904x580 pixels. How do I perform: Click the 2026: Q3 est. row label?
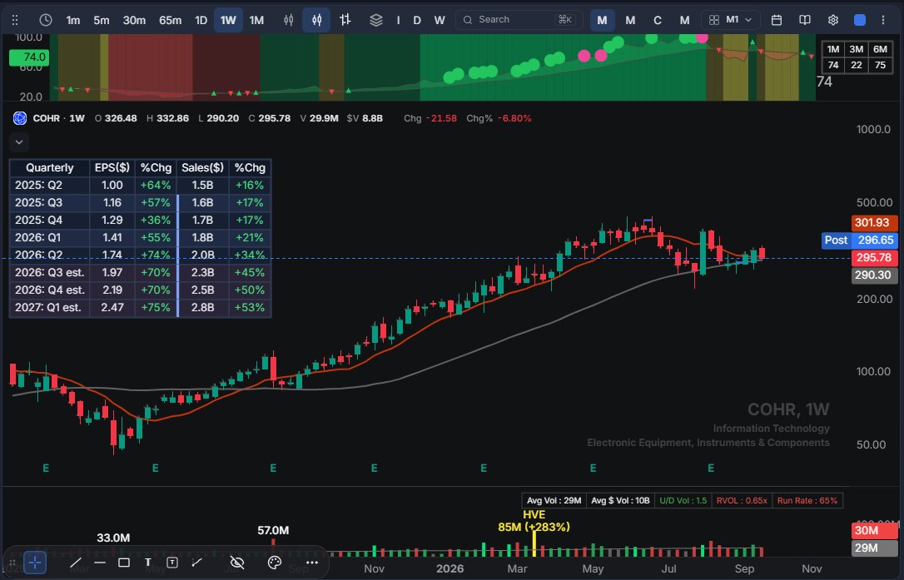coord(50,272)
